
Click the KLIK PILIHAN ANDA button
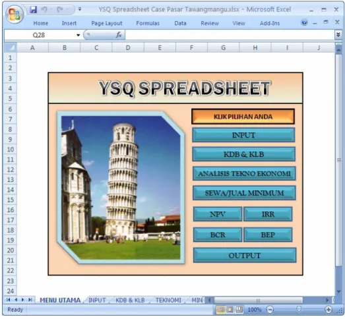[243, 117]
